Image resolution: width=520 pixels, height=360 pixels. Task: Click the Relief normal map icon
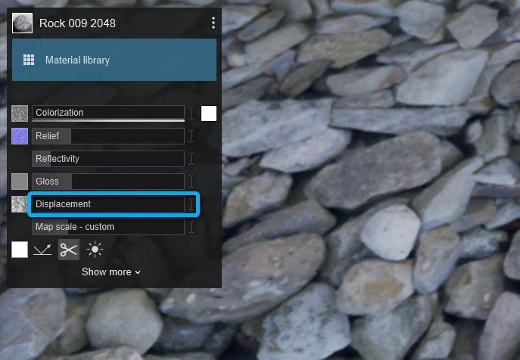point(20,136)
